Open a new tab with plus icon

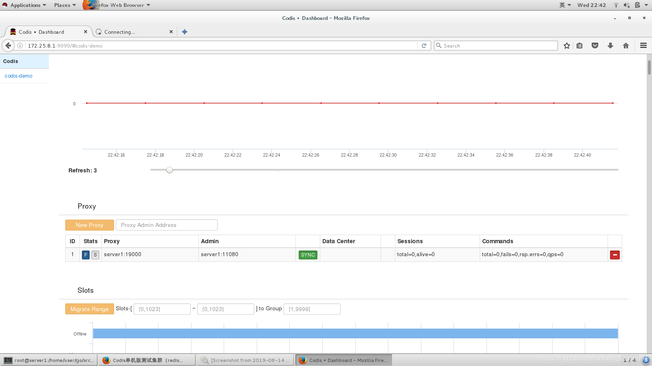click(x=185, y=32)
